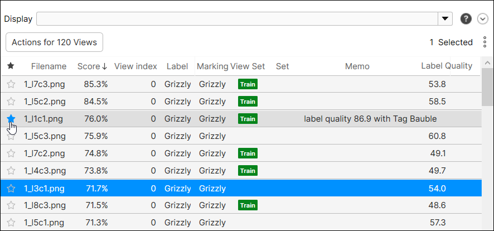
Task: Expand the circled chevron next to help
Action: point(483,19)
